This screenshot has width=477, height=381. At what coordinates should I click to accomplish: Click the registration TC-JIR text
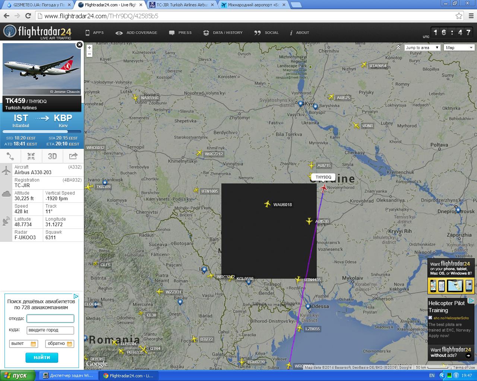coord(22,185)
